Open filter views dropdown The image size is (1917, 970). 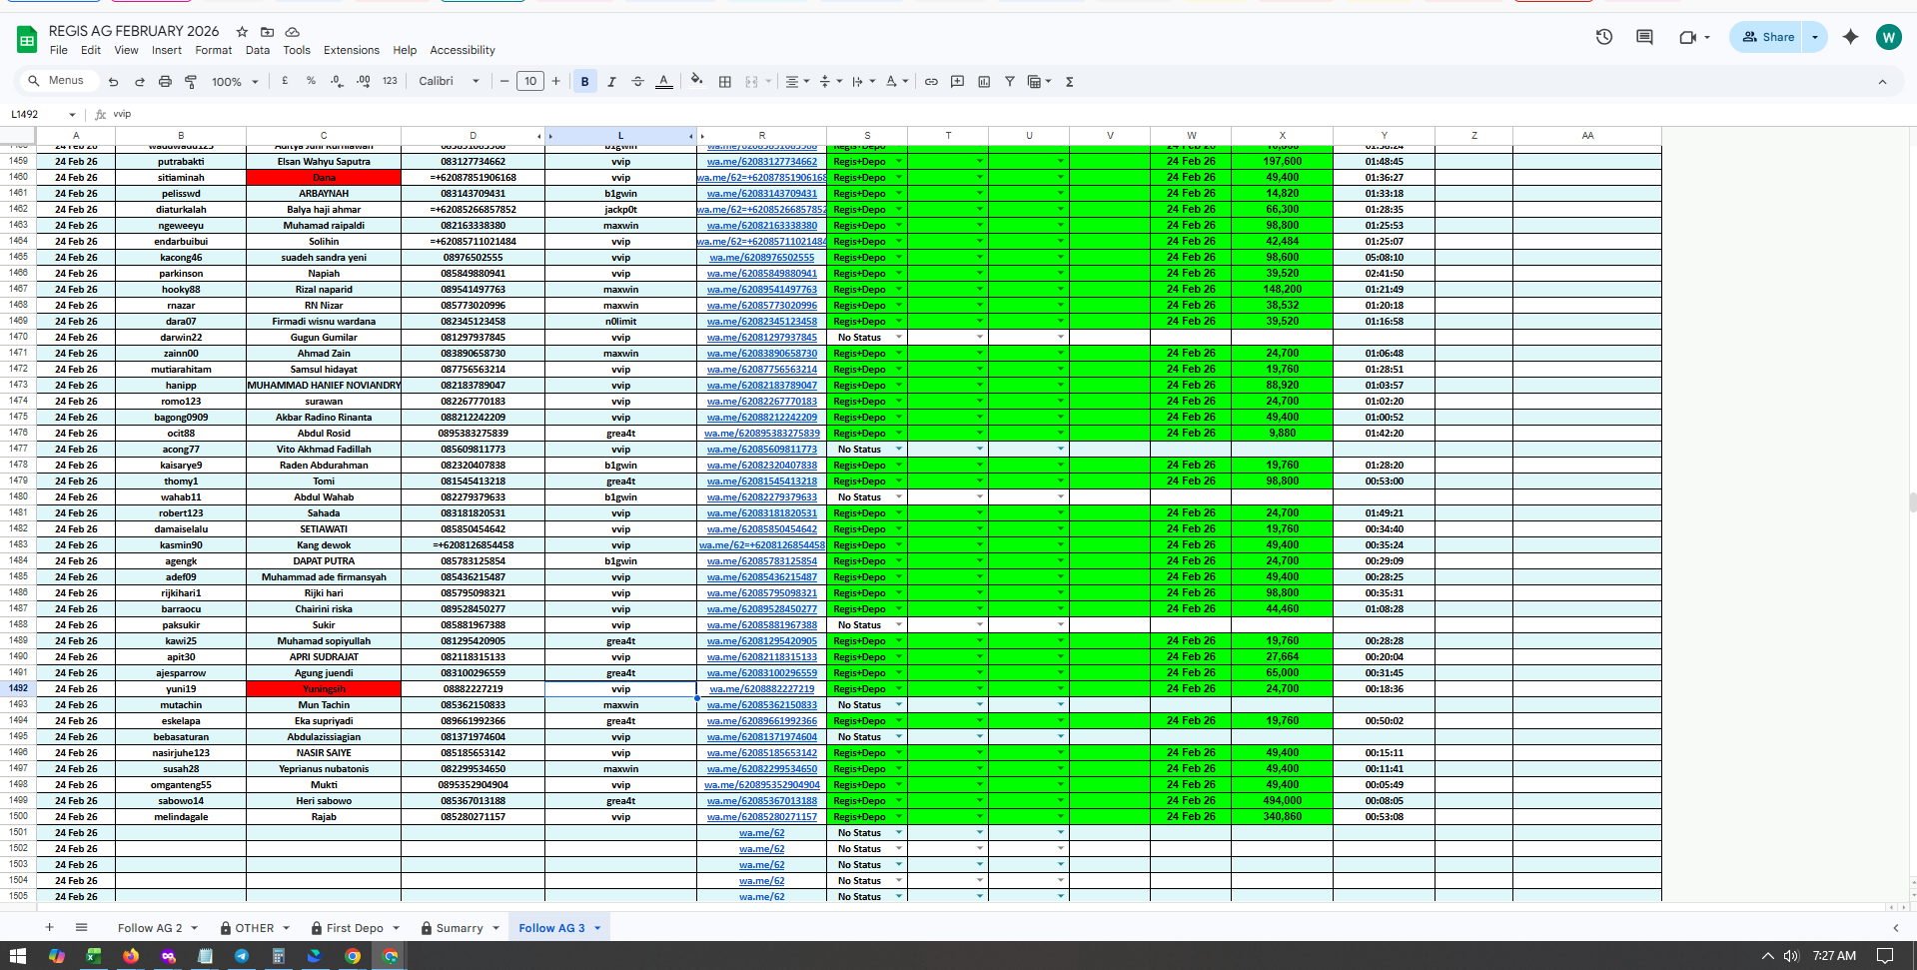(1039, 82)
